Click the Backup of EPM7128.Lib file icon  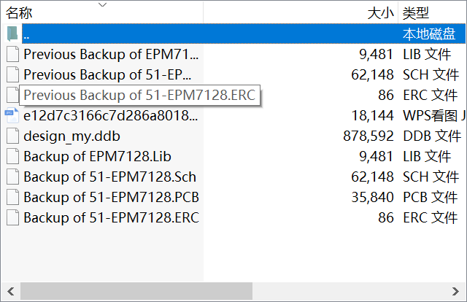12,156
